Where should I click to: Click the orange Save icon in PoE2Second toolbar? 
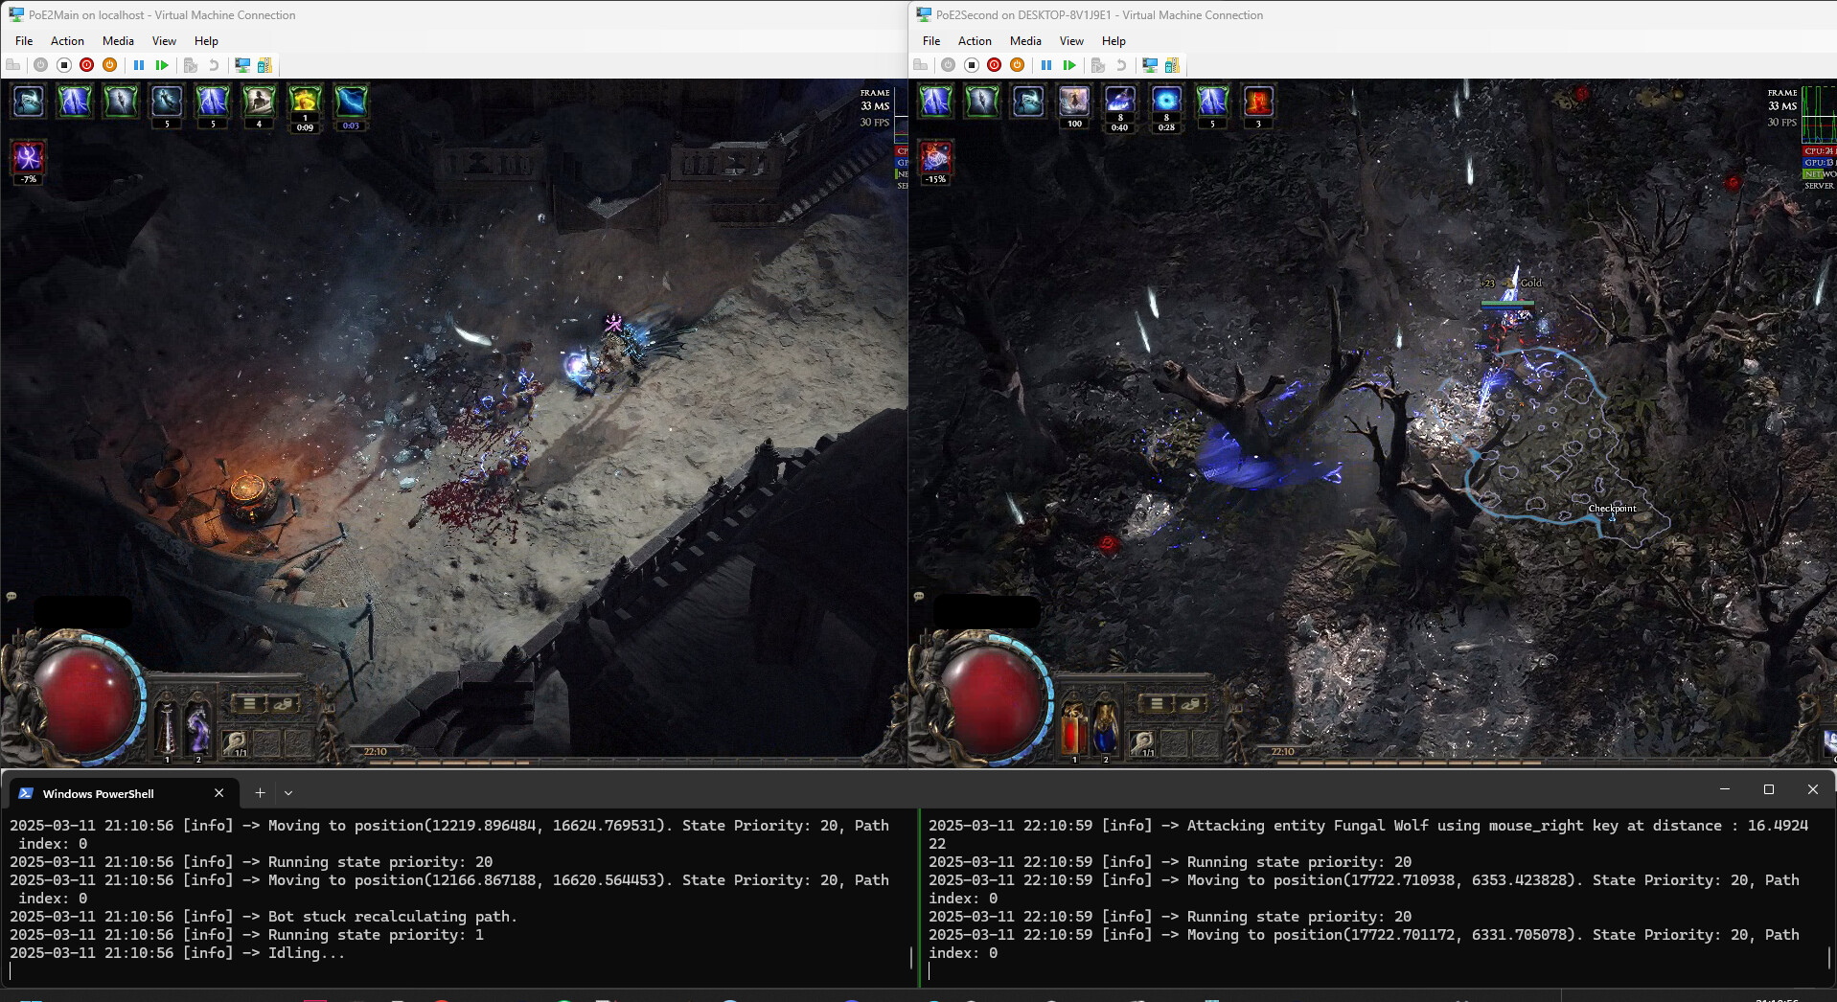pyautogui.click(x=1018, y=65)
